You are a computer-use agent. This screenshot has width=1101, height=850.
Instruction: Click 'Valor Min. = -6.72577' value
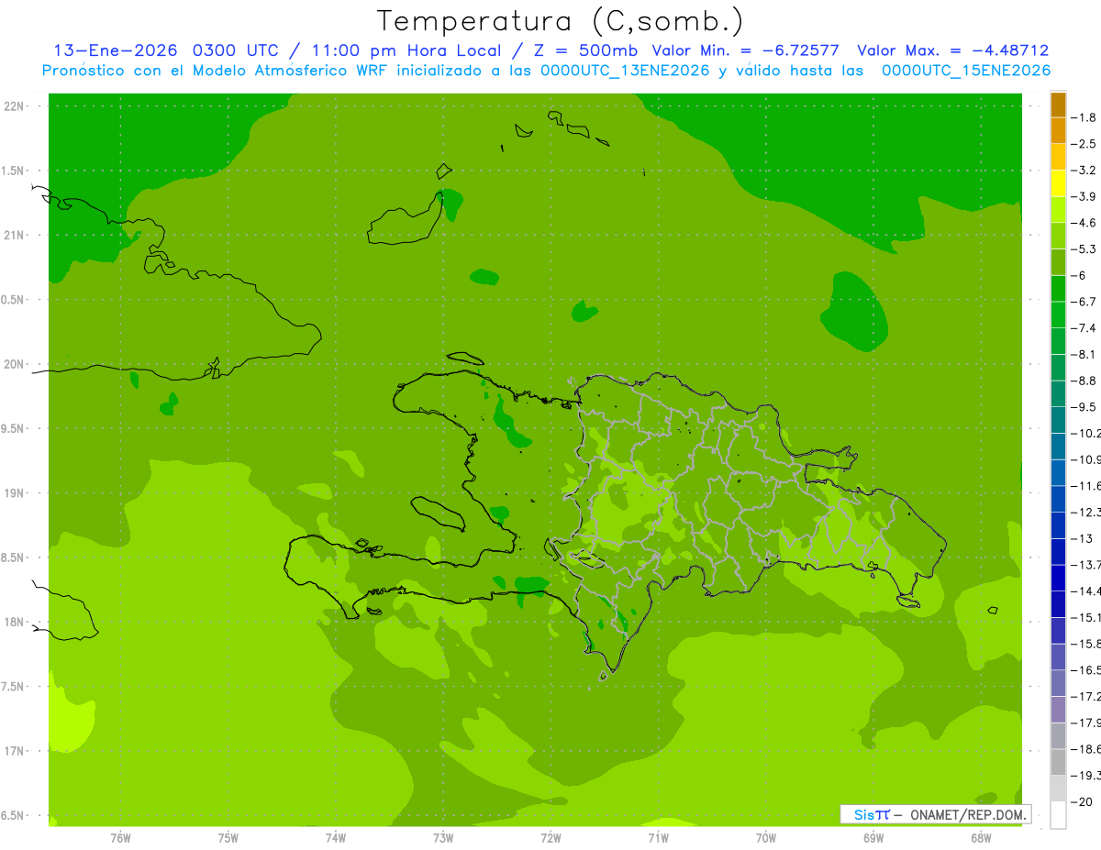click(x=745, y=50)
